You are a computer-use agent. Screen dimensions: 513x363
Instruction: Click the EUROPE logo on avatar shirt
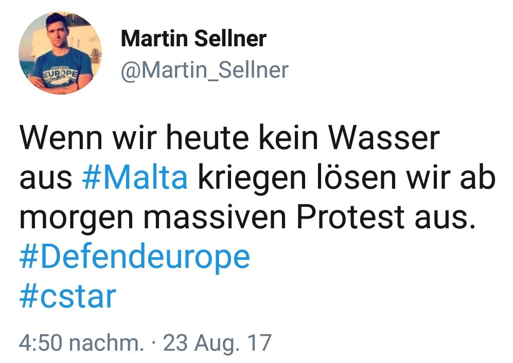click(x=60, y=73)
